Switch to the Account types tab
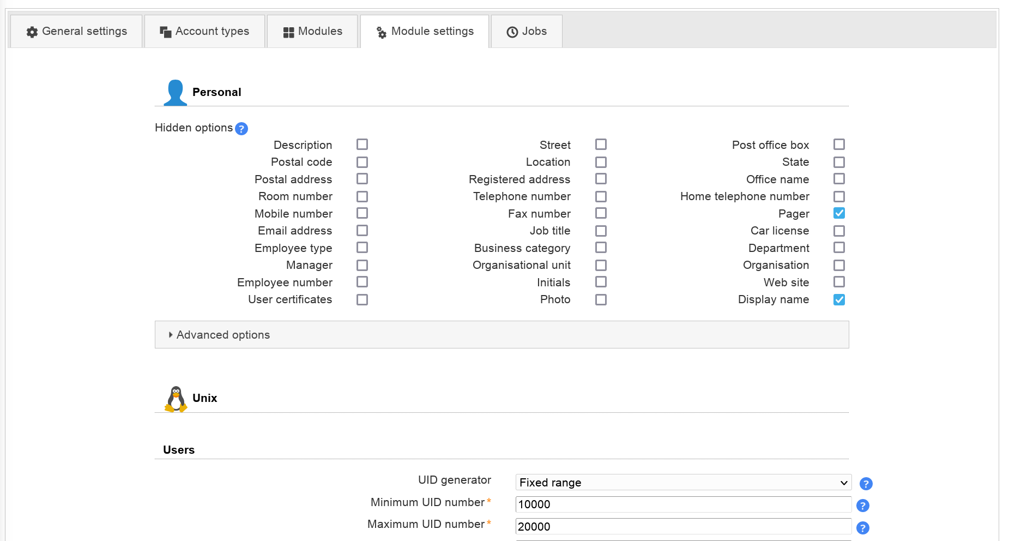This screenshot has width=1009, height=541. pos(204,32)
